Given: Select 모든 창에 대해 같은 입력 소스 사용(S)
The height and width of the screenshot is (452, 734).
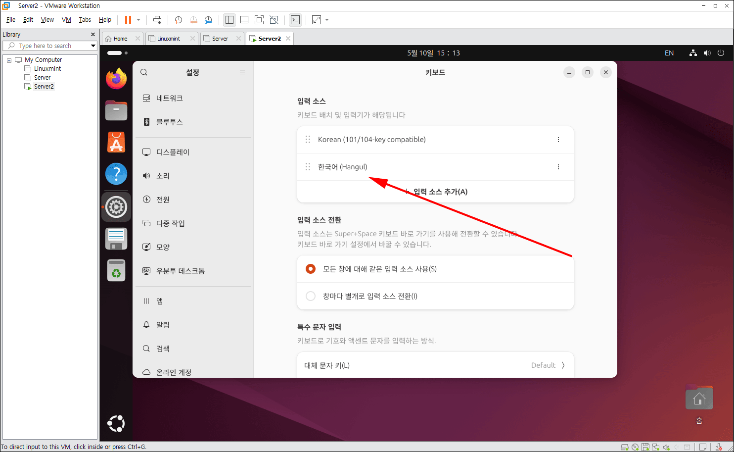Looking at the screenshot, I should point(435,269).
